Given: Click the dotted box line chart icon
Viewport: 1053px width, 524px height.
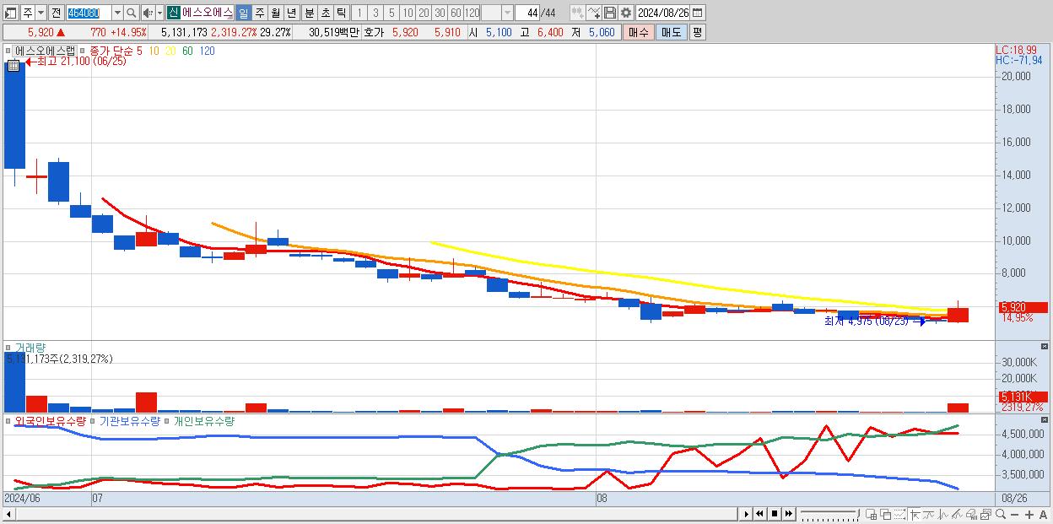Looking at the screenshot, I should [899, 514].
